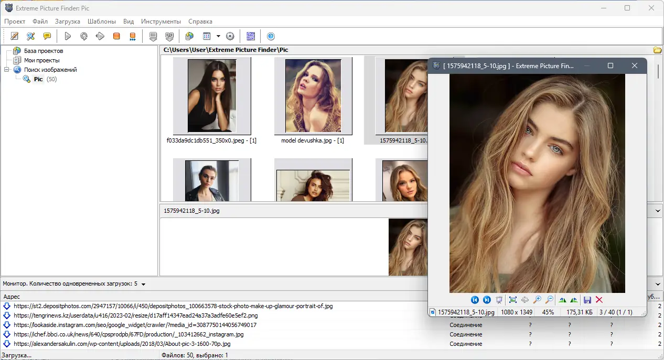664x360 pixels.
Task: Fit image to window in viewer
Action: 513,300
